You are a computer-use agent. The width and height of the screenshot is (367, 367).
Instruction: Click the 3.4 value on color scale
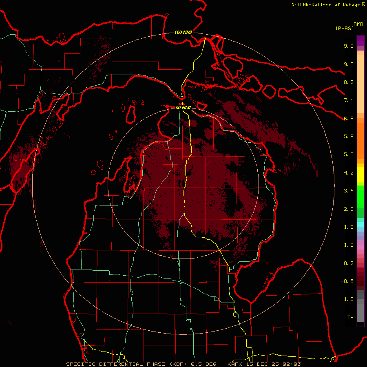349,191
